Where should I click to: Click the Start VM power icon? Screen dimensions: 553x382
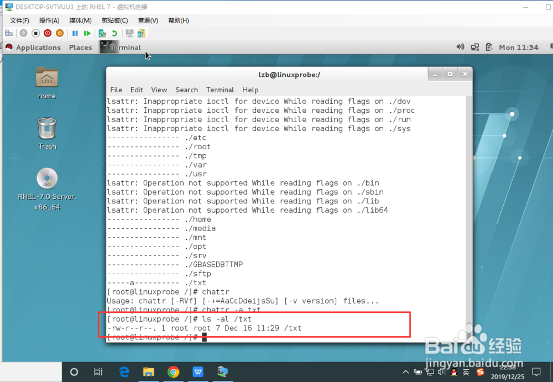pos(23,33)
